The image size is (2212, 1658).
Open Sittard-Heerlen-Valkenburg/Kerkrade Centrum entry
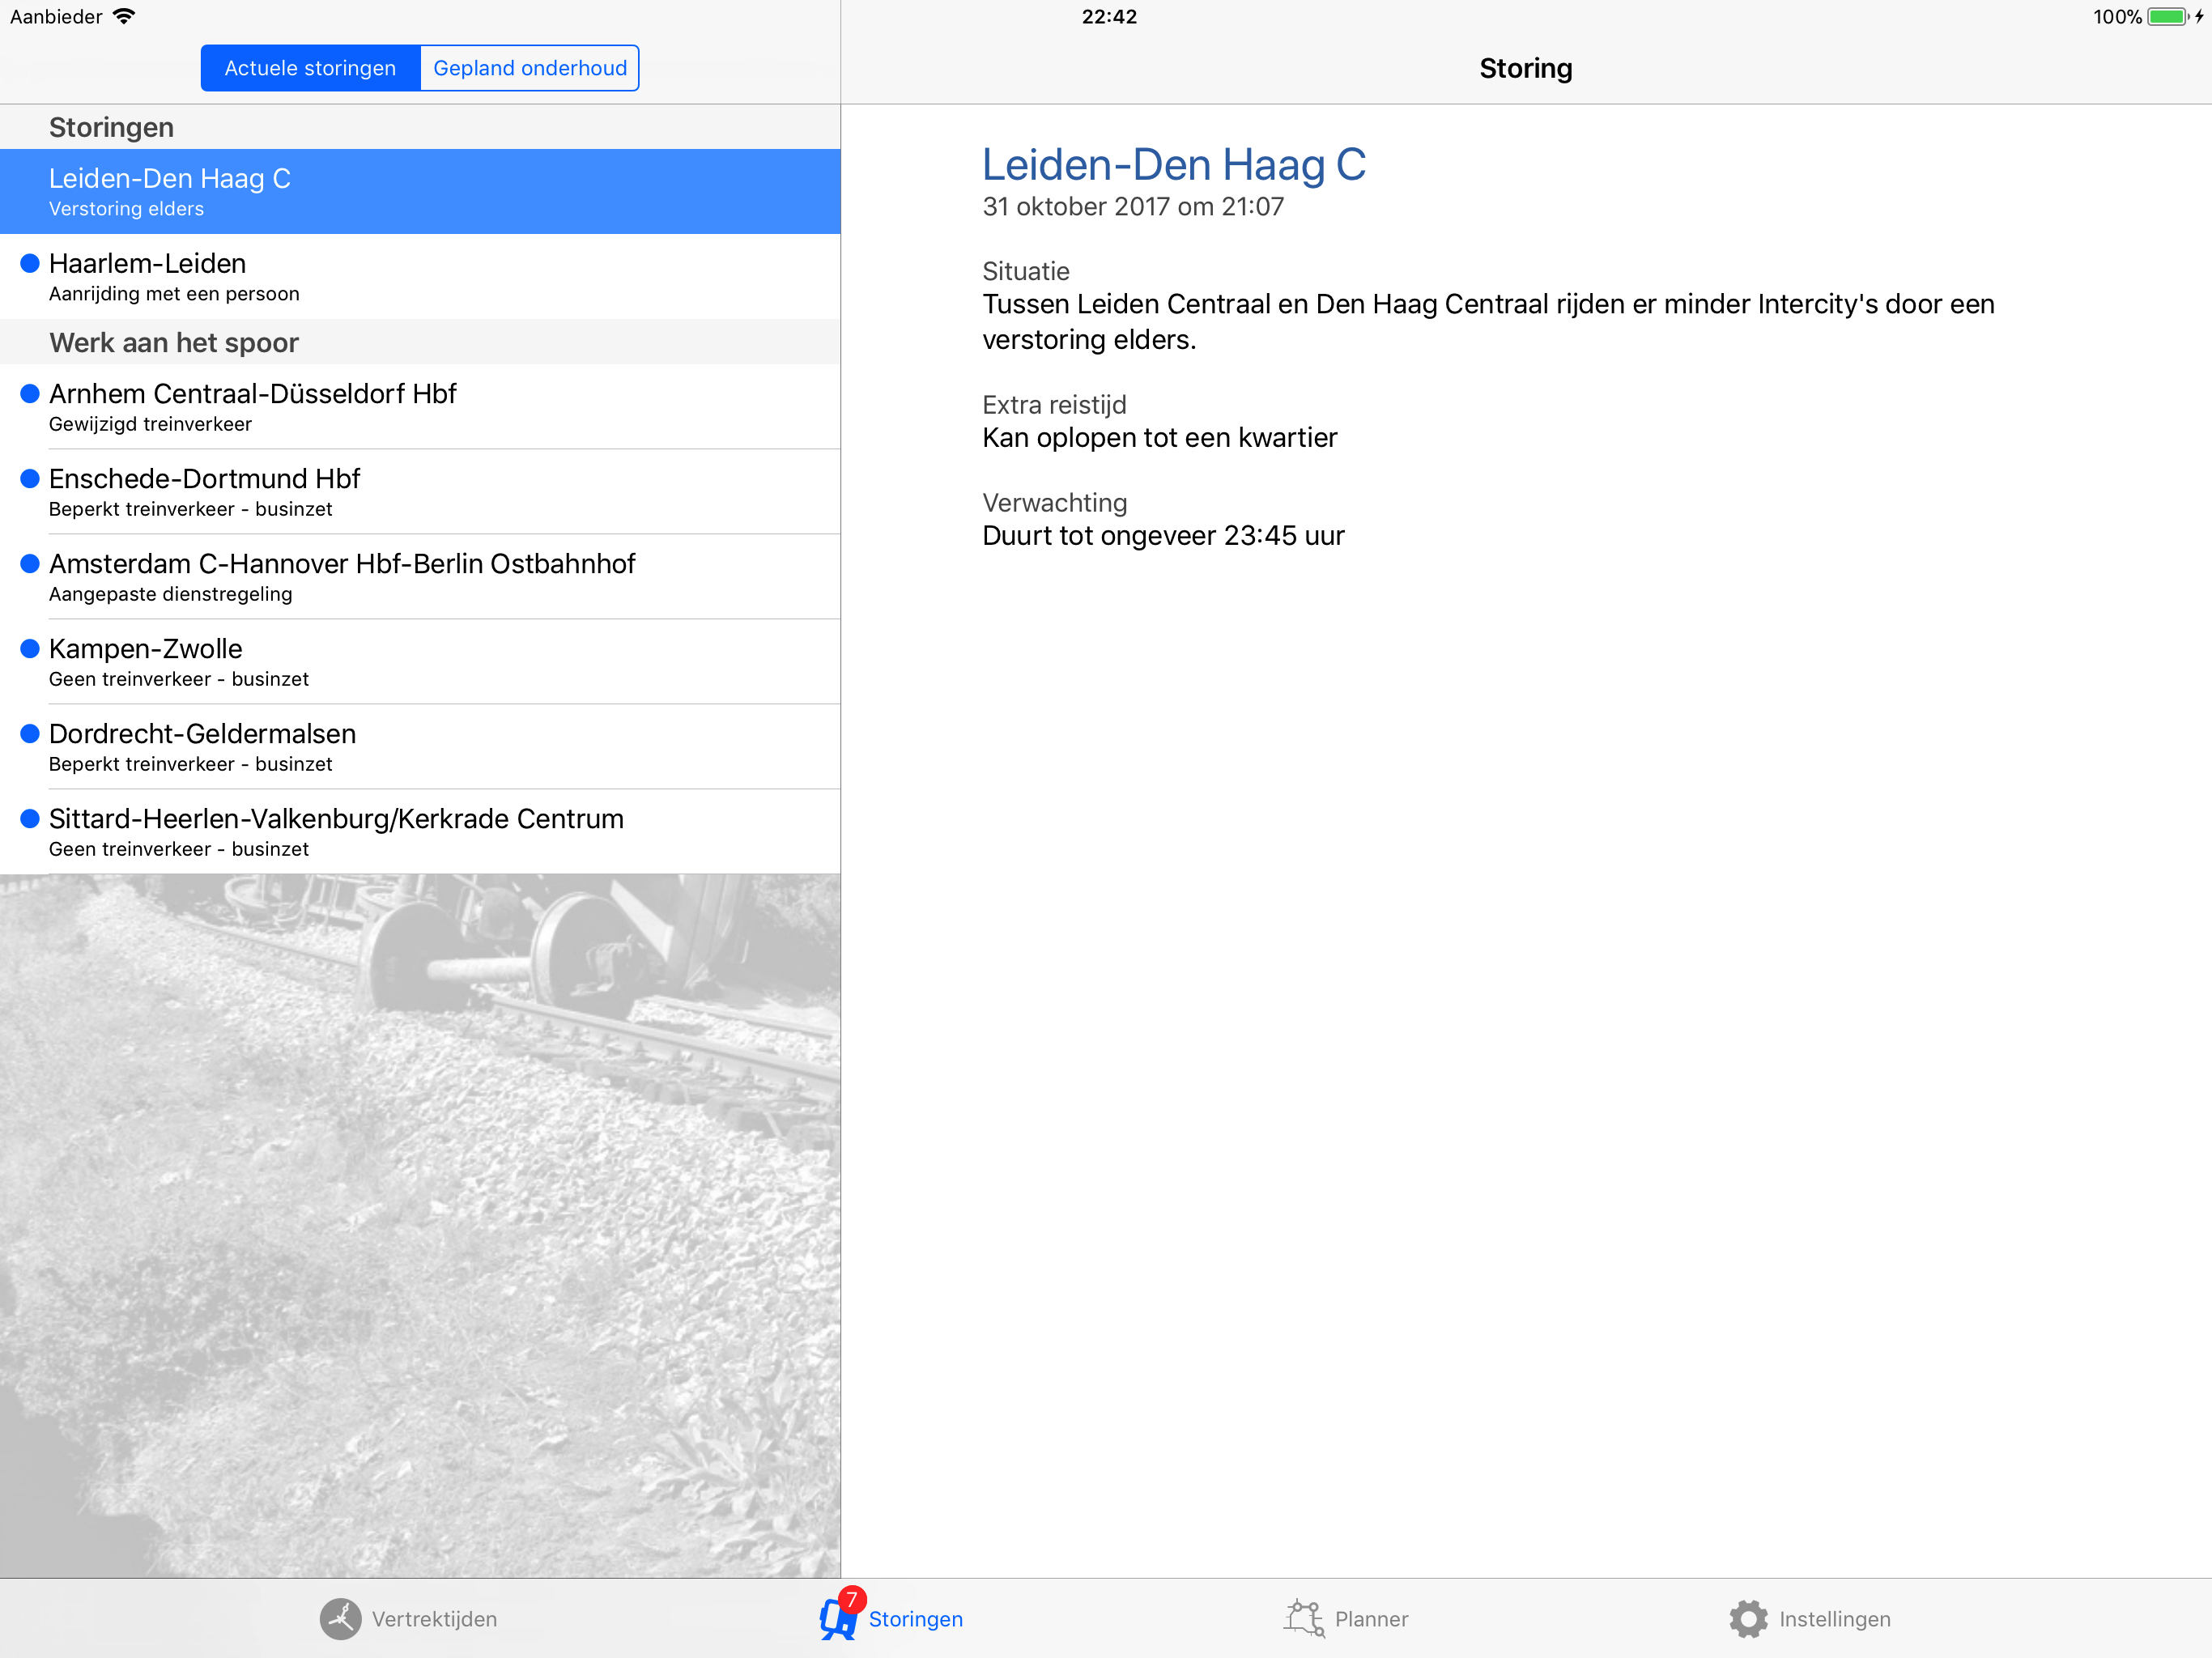pyautogui.click(x=420, y=832)
